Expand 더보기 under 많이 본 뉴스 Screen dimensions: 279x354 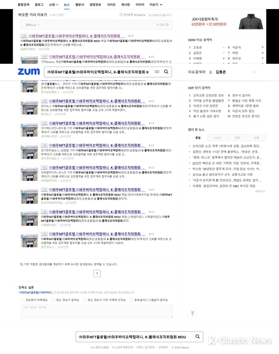(x=260, y=191)
